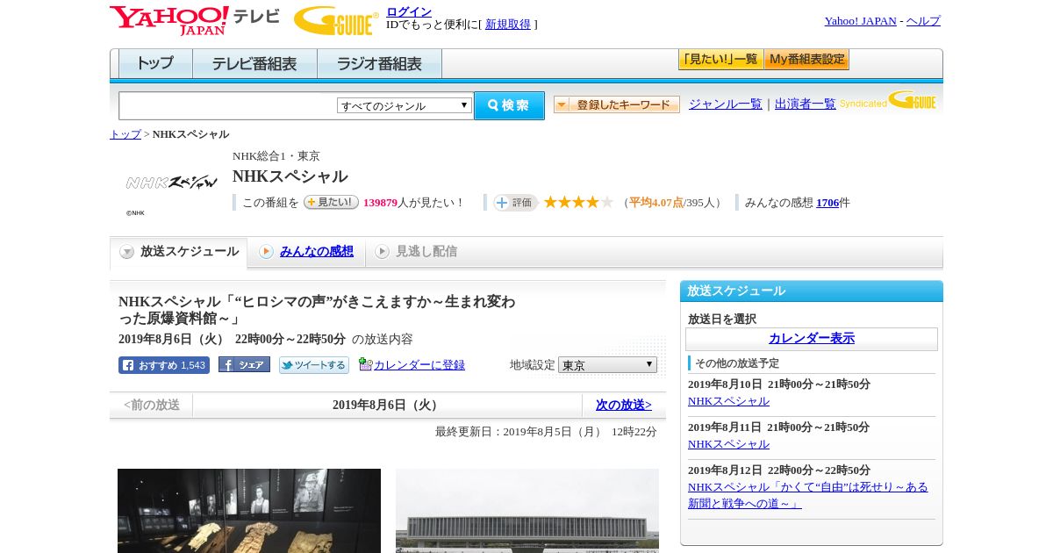1053x553 pixels.
Task: Switch to the トップ tab
Action: click(155, 63)
